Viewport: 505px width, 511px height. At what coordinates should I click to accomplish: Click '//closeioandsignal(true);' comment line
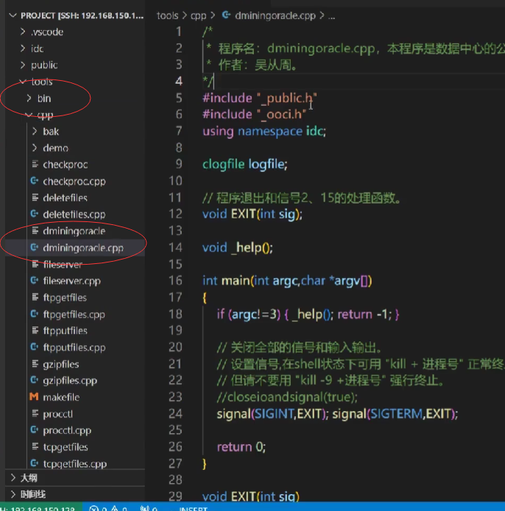coord(287,397)
